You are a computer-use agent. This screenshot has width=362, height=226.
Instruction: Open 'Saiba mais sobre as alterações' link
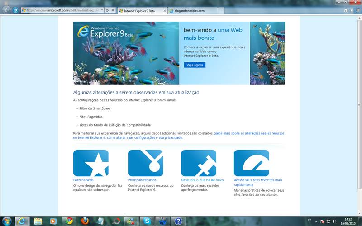(x=179, y=135)
